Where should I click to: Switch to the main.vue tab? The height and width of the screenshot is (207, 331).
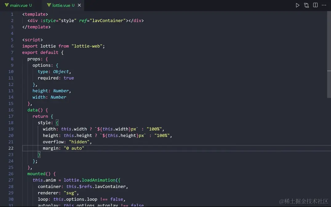(19, 5)
